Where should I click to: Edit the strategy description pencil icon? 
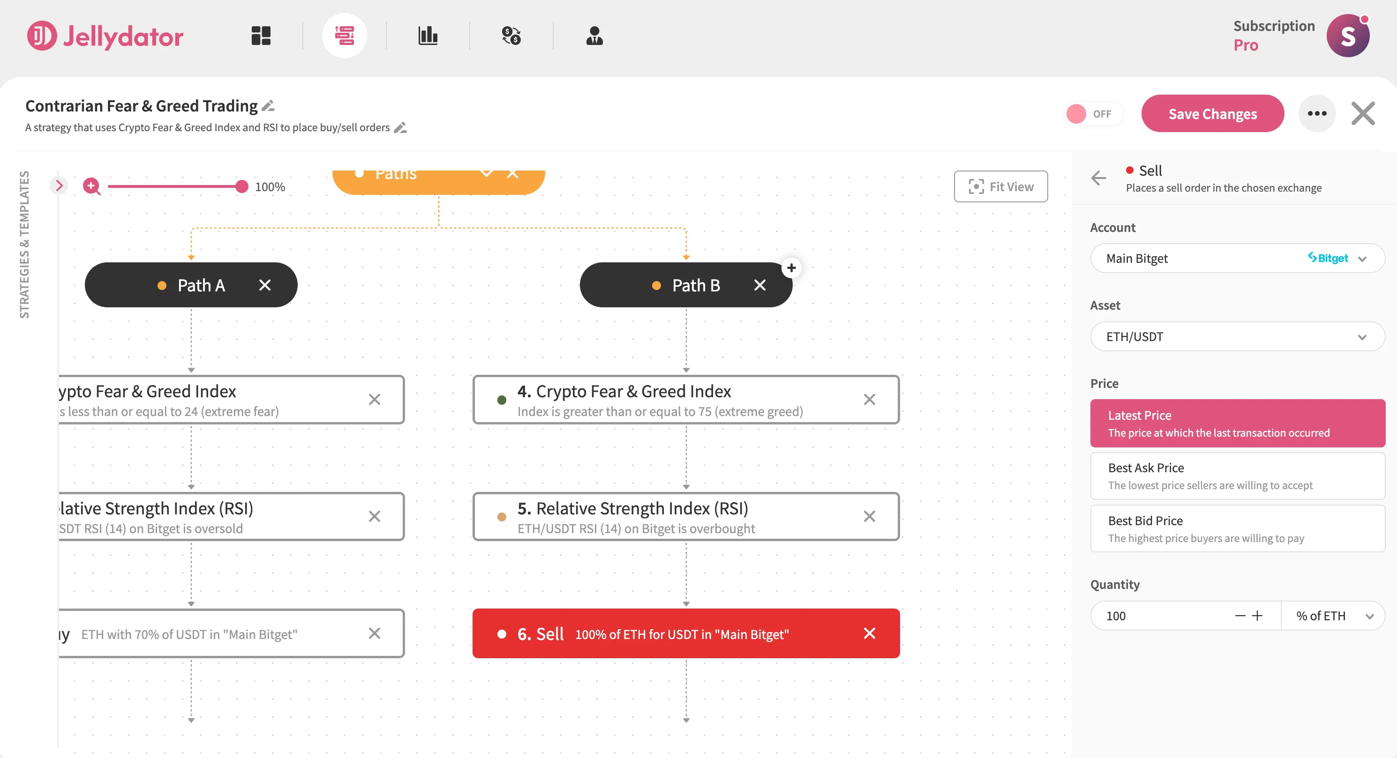[x=400, y=128]
